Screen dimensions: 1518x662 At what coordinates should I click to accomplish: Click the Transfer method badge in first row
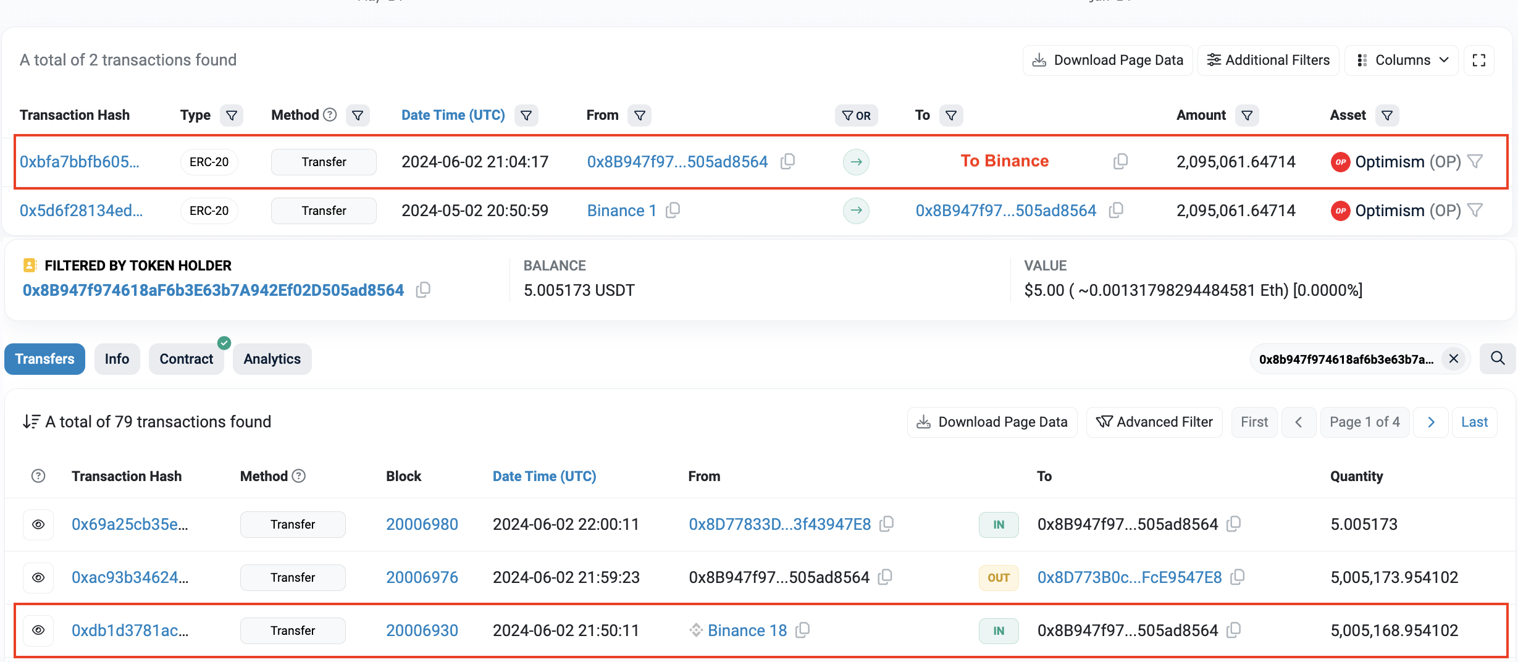[324, 162]
